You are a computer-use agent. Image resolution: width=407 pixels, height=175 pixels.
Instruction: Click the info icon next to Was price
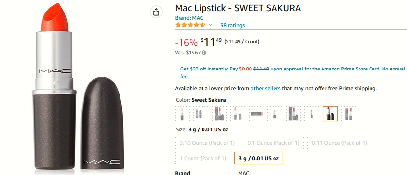(204, 53)
